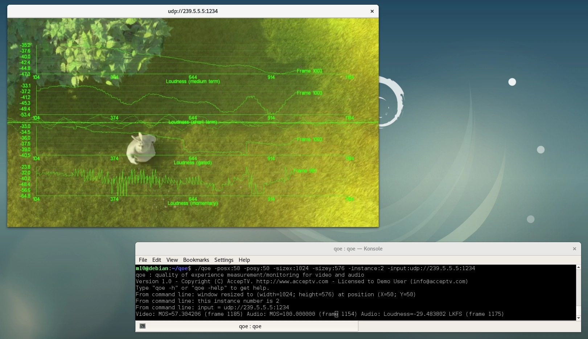This screenshot has width=588, height=339.
Task: Click the udp://239.5.5.5:1234 window title
Action: tap(193, 11)
